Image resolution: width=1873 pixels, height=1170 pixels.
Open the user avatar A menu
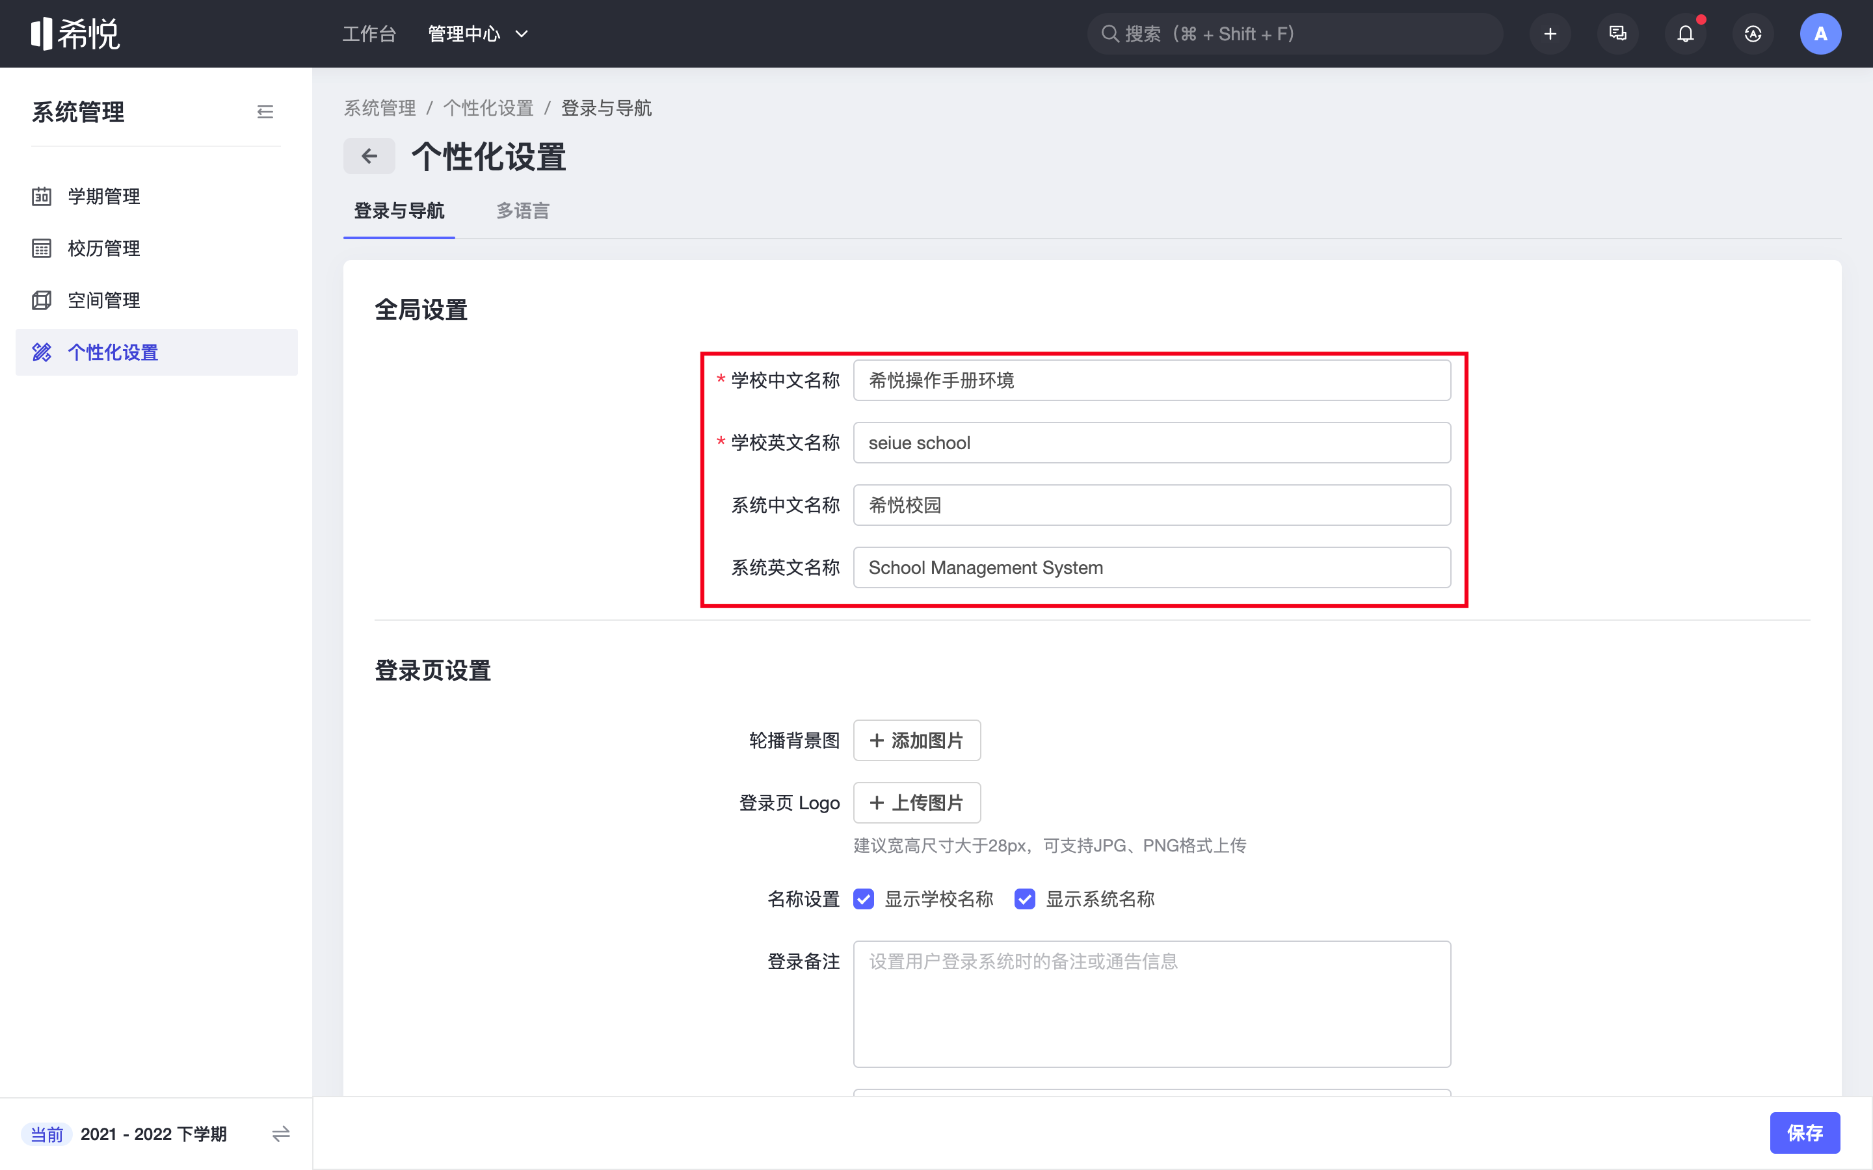tap(1820, 34)
